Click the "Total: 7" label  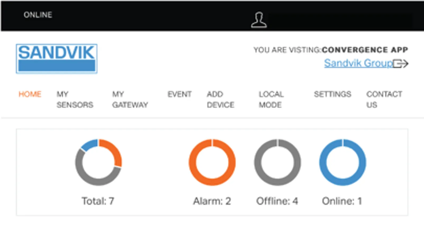click(x=98, y=201)
